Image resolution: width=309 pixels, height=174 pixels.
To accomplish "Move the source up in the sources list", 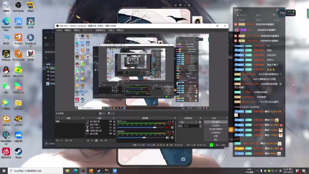I will pos(102,140).
